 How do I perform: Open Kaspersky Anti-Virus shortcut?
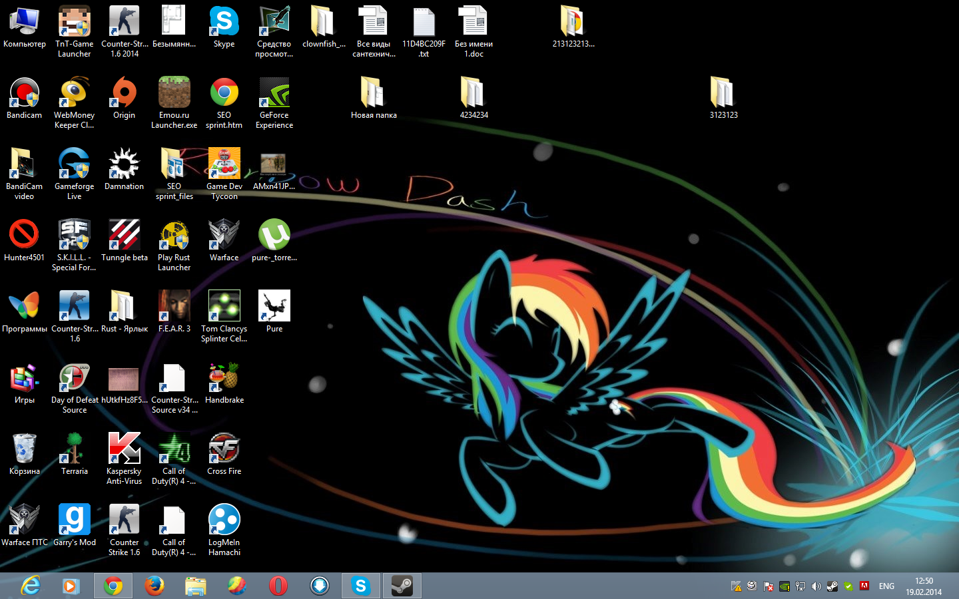(x=125, y=459)
